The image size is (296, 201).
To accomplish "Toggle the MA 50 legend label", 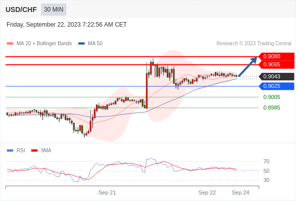I will click(x=95, y=44).
